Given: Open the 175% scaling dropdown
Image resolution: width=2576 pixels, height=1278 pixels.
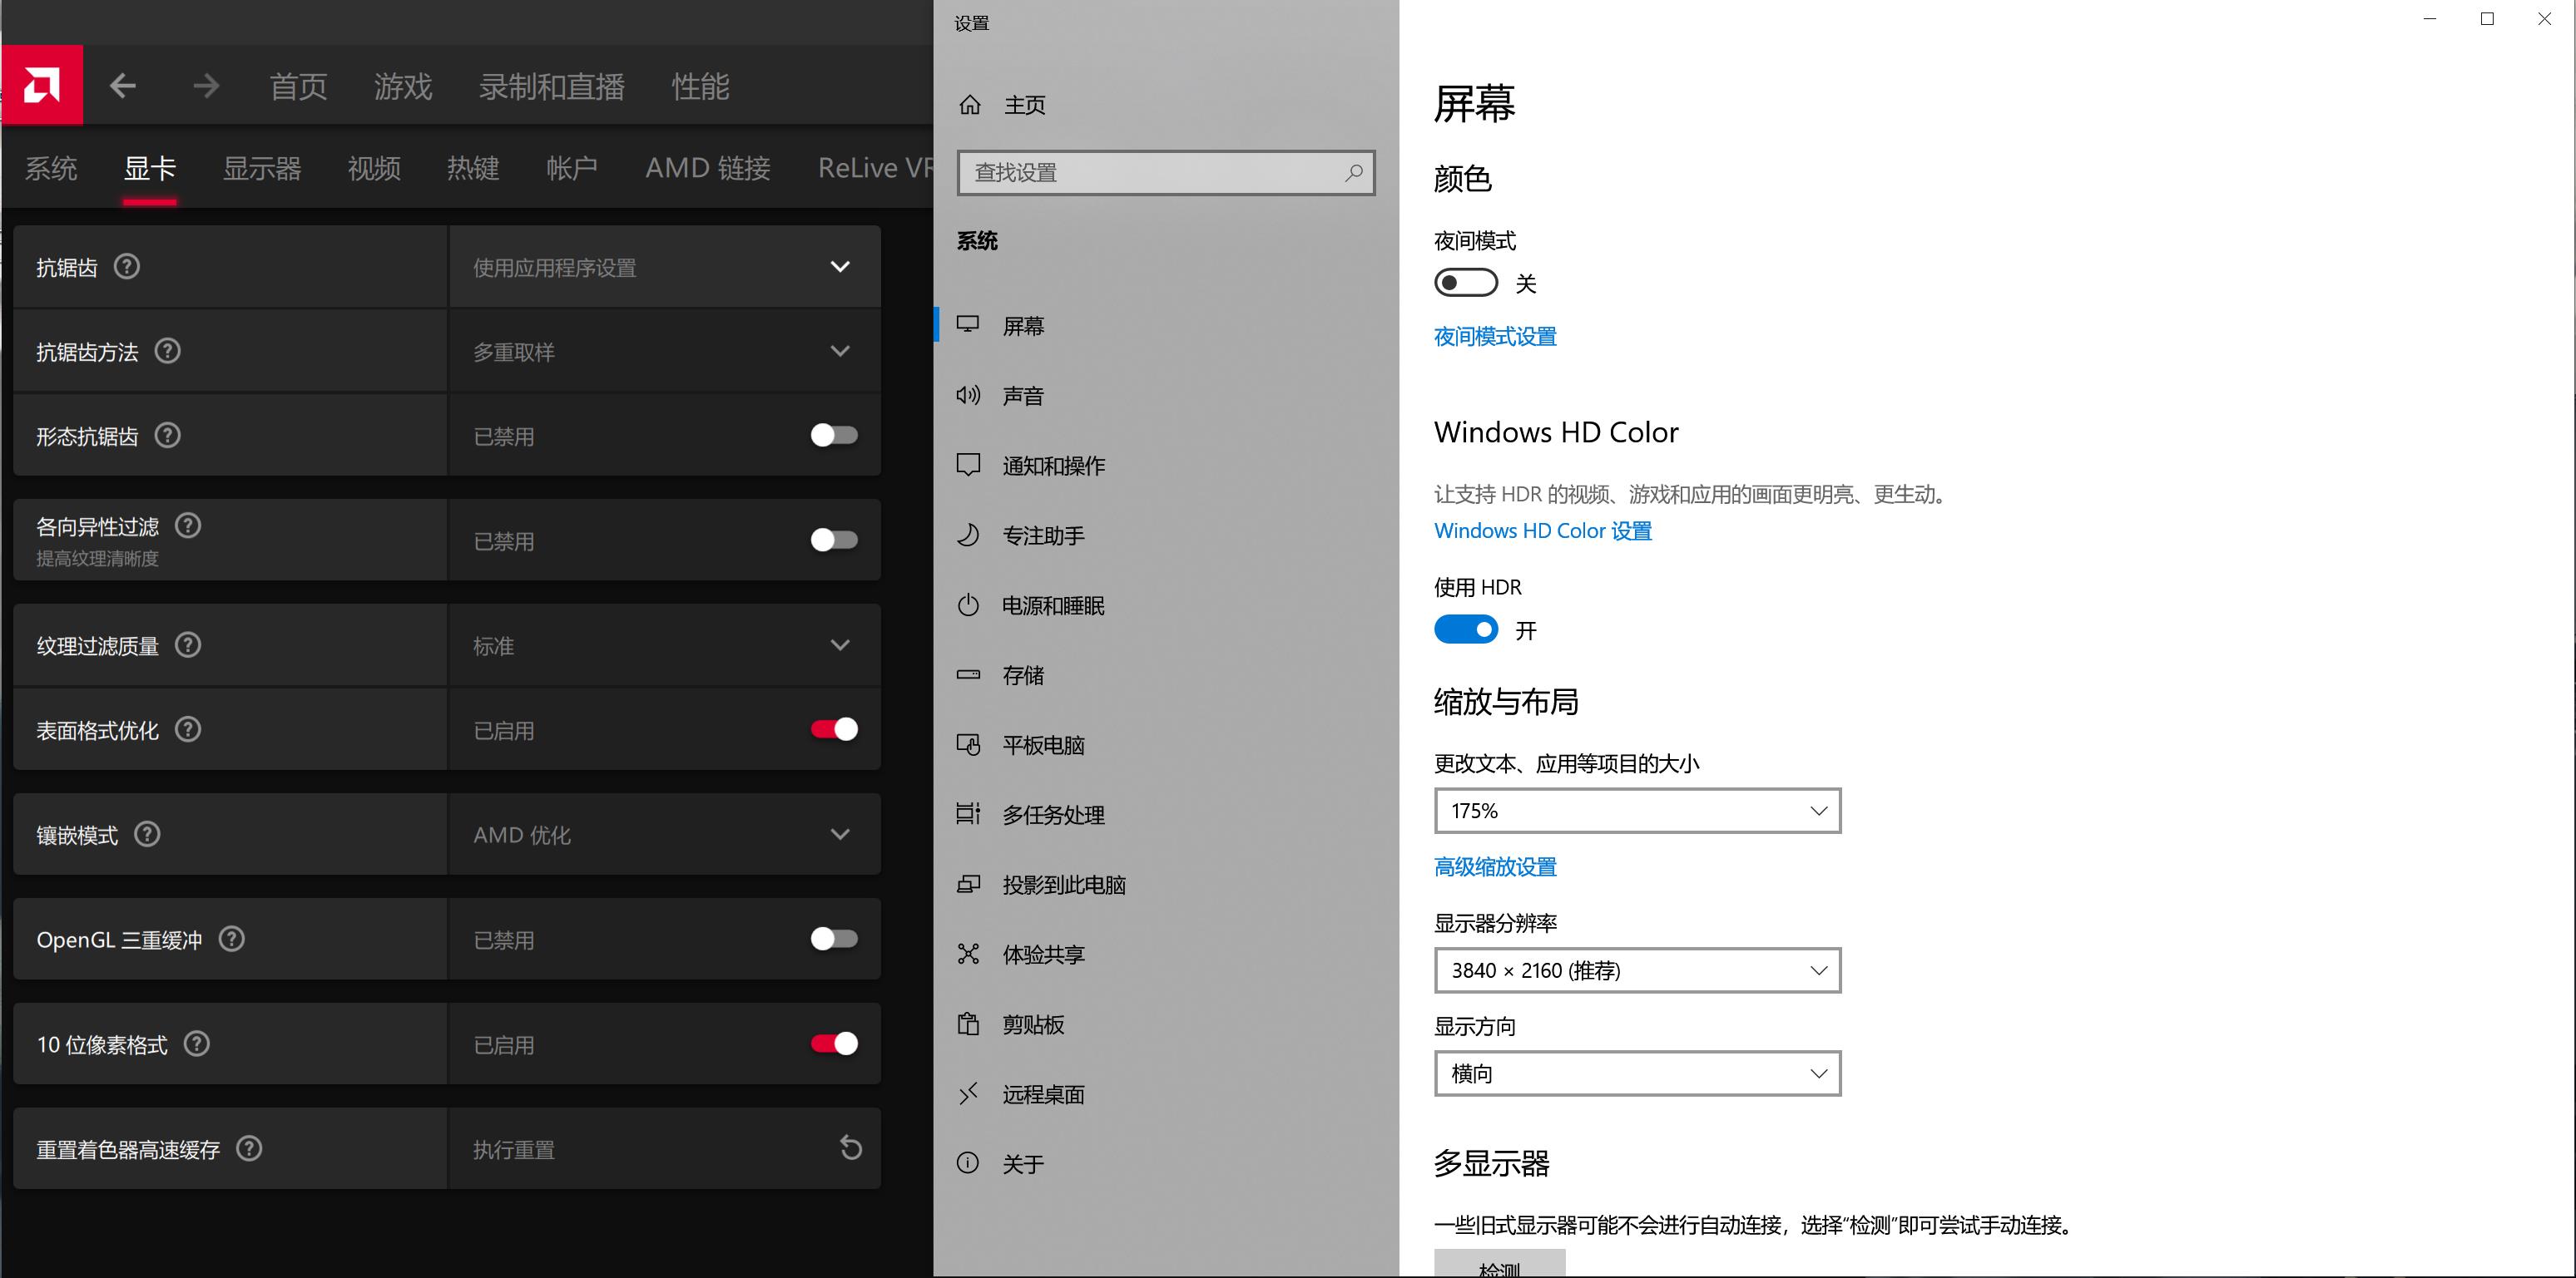Looking at the screenshot, I should point(1638,811).
